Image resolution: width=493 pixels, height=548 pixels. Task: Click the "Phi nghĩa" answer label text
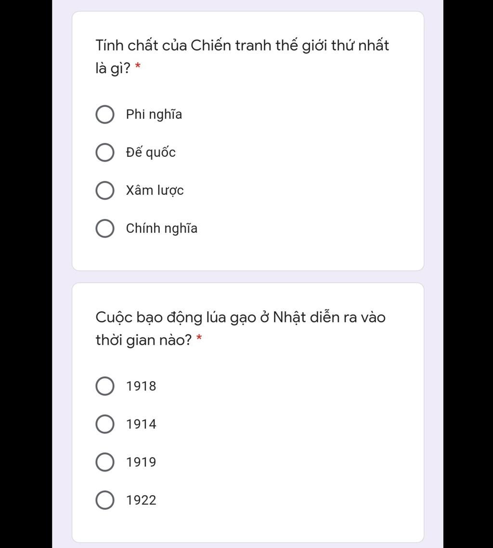coord(154,115)
